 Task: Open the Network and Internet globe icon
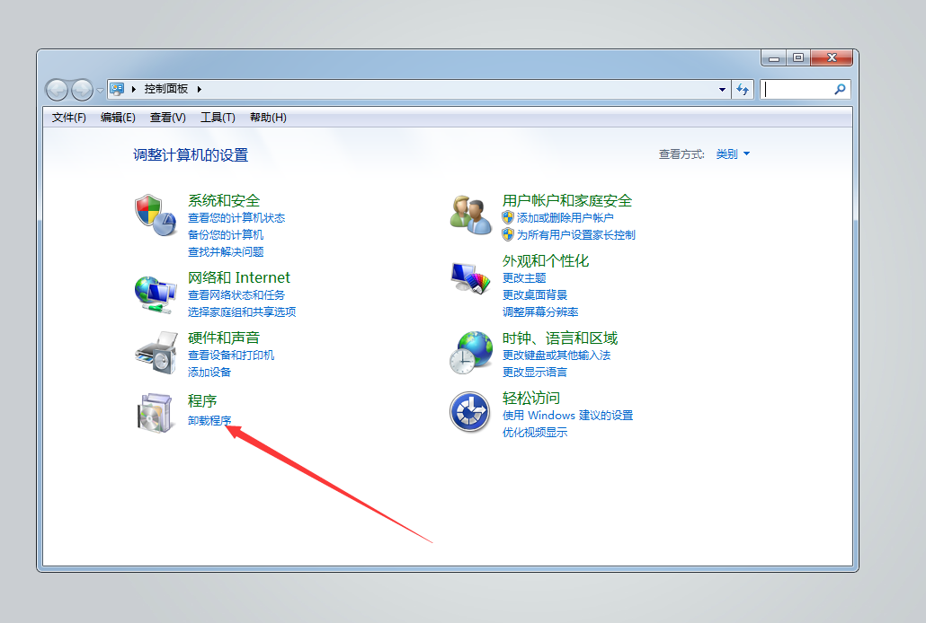pyautogui.click(x=154, y=293)
